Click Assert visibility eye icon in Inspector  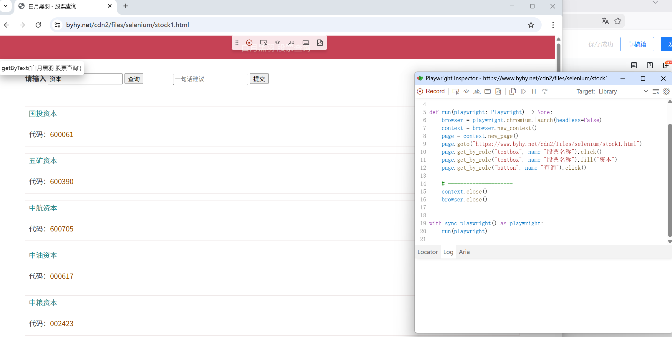[466, 91]
